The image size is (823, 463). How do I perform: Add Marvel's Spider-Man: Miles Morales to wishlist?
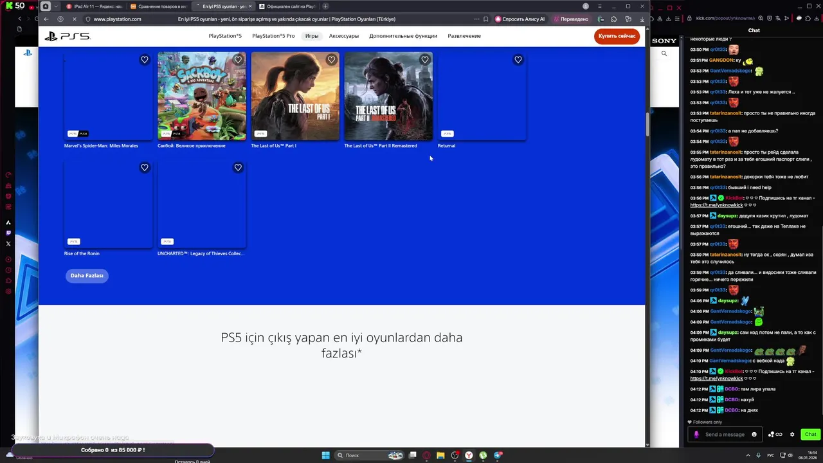[145, 60]
